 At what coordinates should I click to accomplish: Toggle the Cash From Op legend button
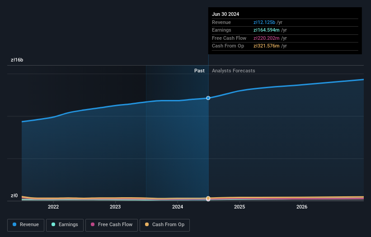[164, 225]
